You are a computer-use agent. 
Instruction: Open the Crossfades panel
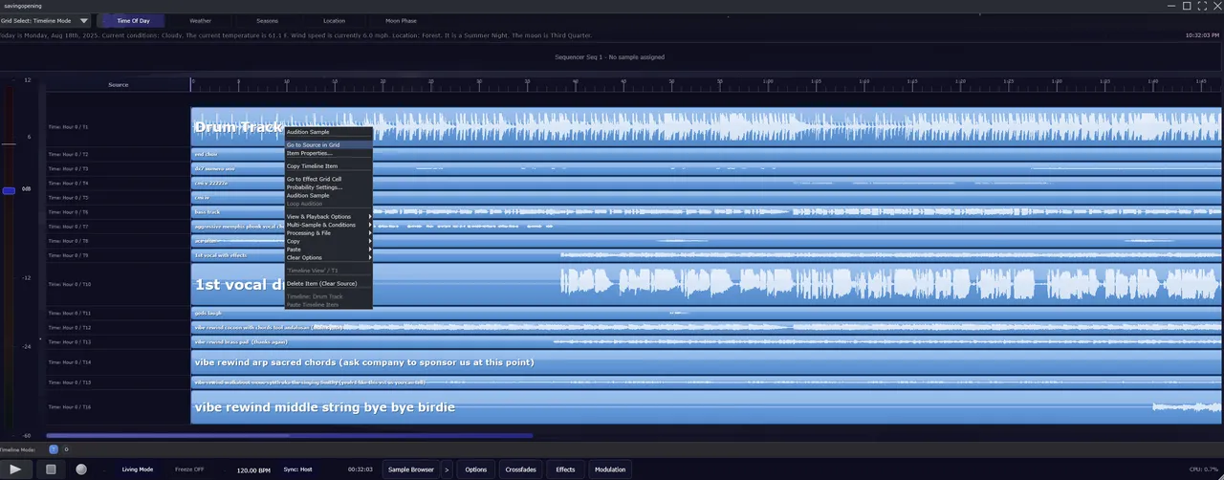click(x=520, y=469)
